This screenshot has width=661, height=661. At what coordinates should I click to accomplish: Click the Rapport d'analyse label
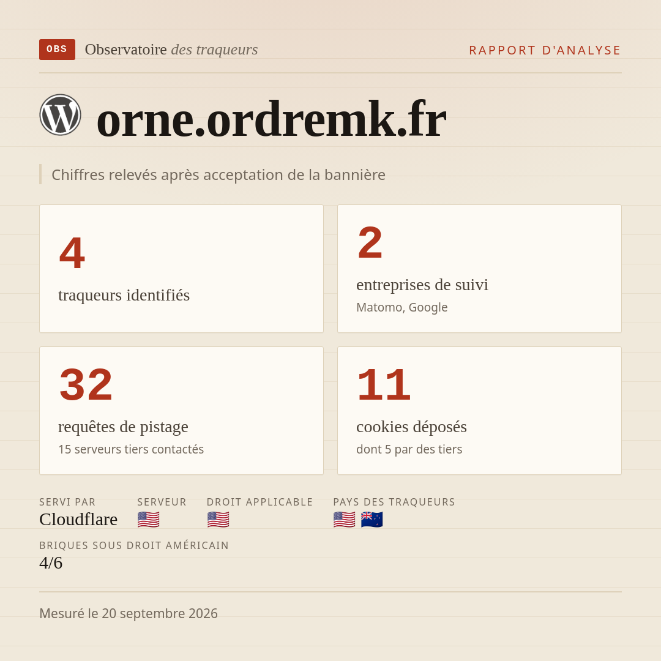pos(545,50)
